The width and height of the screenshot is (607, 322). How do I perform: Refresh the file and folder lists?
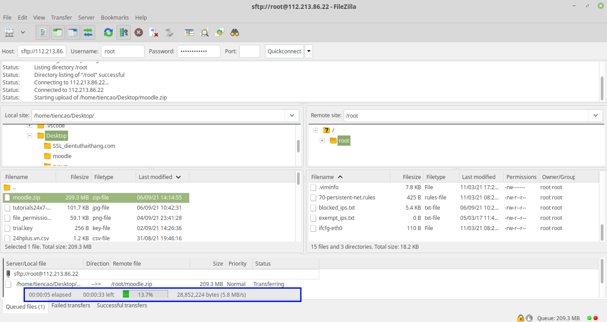click(108, 32)
